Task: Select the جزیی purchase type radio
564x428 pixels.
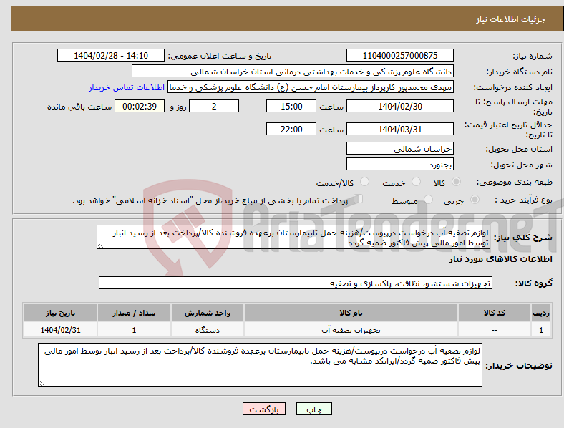Action: 475,200
